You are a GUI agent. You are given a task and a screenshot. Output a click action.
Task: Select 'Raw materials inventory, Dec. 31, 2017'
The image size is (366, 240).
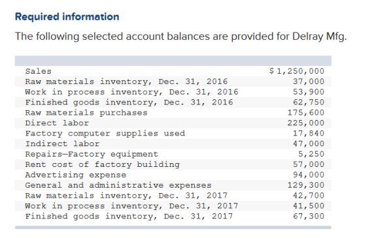(126, 196)
